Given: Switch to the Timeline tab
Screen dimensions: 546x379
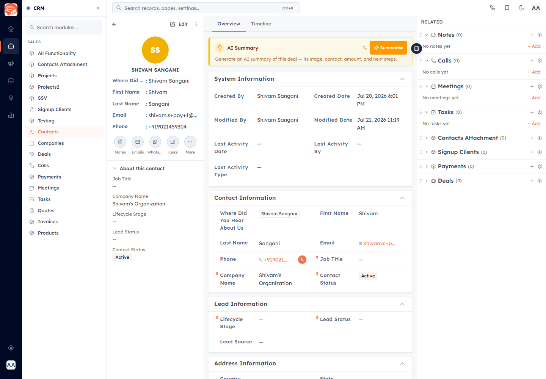Looking at the screenshot, I should coord(261,24).
